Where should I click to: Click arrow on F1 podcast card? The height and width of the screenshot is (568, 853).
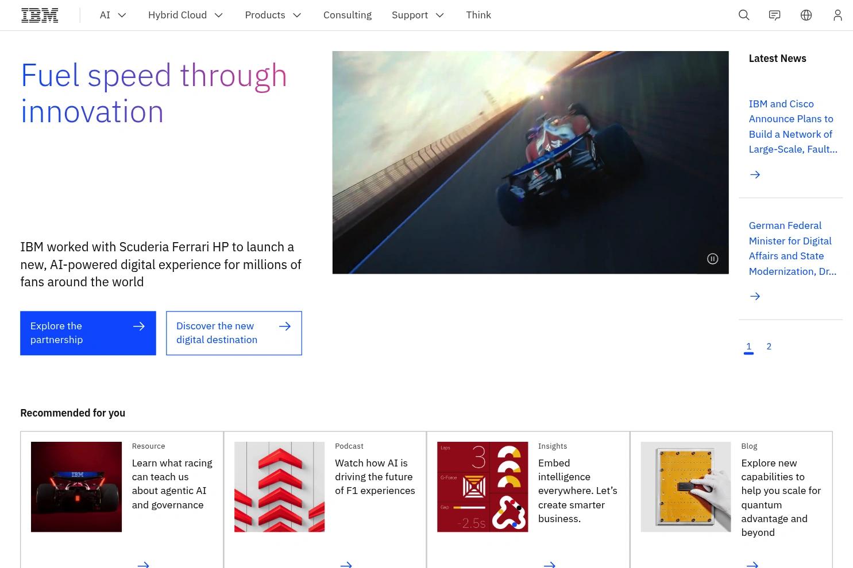(346, 565)
